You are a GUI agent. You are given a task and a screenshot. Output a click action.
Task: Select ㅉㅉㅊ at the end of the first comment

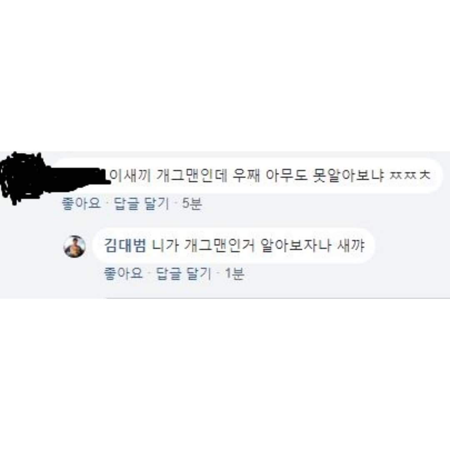click(410, 175)
